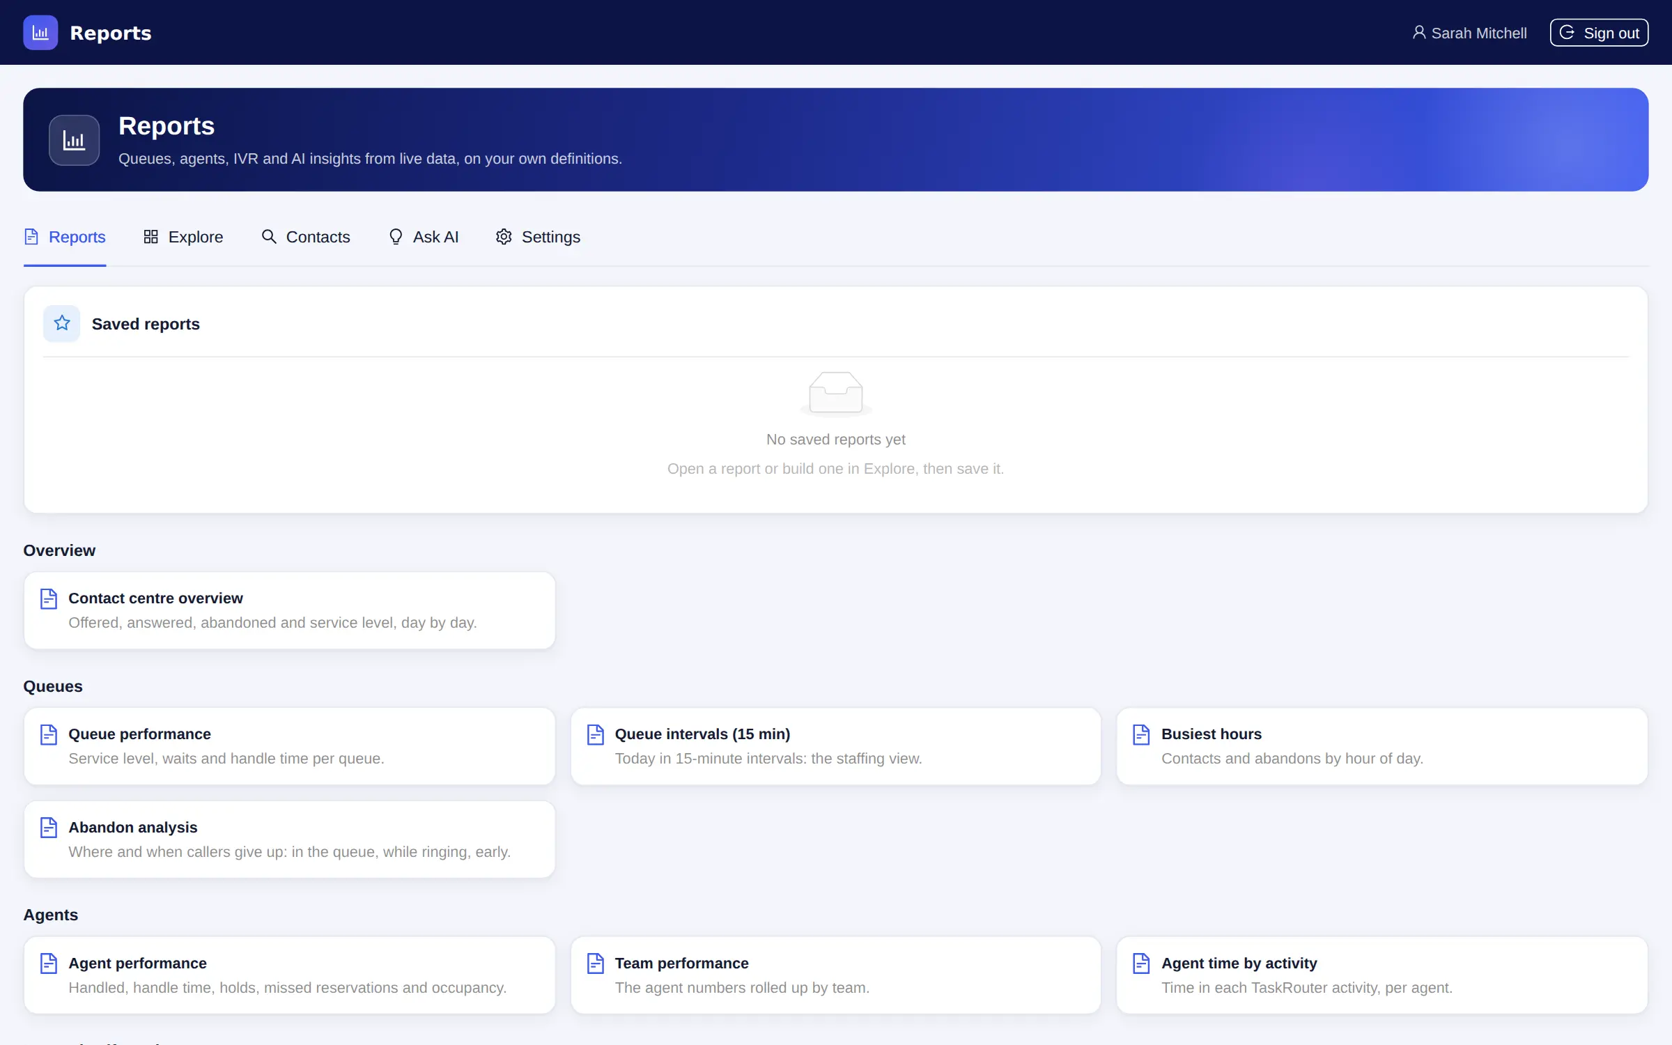Sign out using the Sign out button
1672x1045 pixels.
pos(1599,33)
